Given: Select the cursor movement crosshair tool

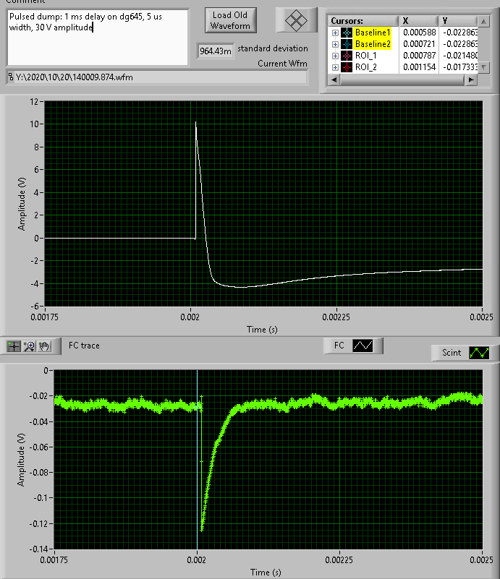Looking at the screenshot, I should click(x=14, y=346).
